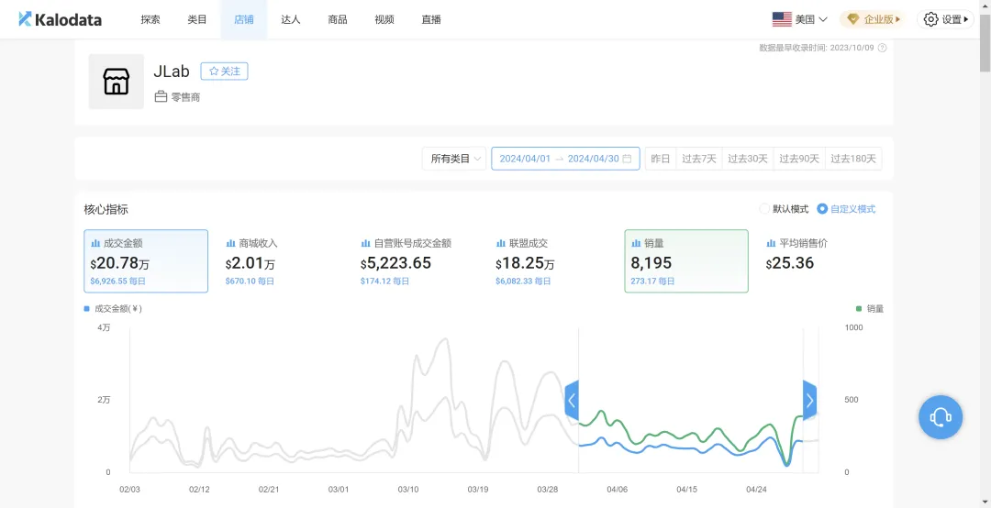The width and height of the screenshot is (991, 508).
Task: Click the bar-chart icon beside 成交金额
Action: pos(95,243)
